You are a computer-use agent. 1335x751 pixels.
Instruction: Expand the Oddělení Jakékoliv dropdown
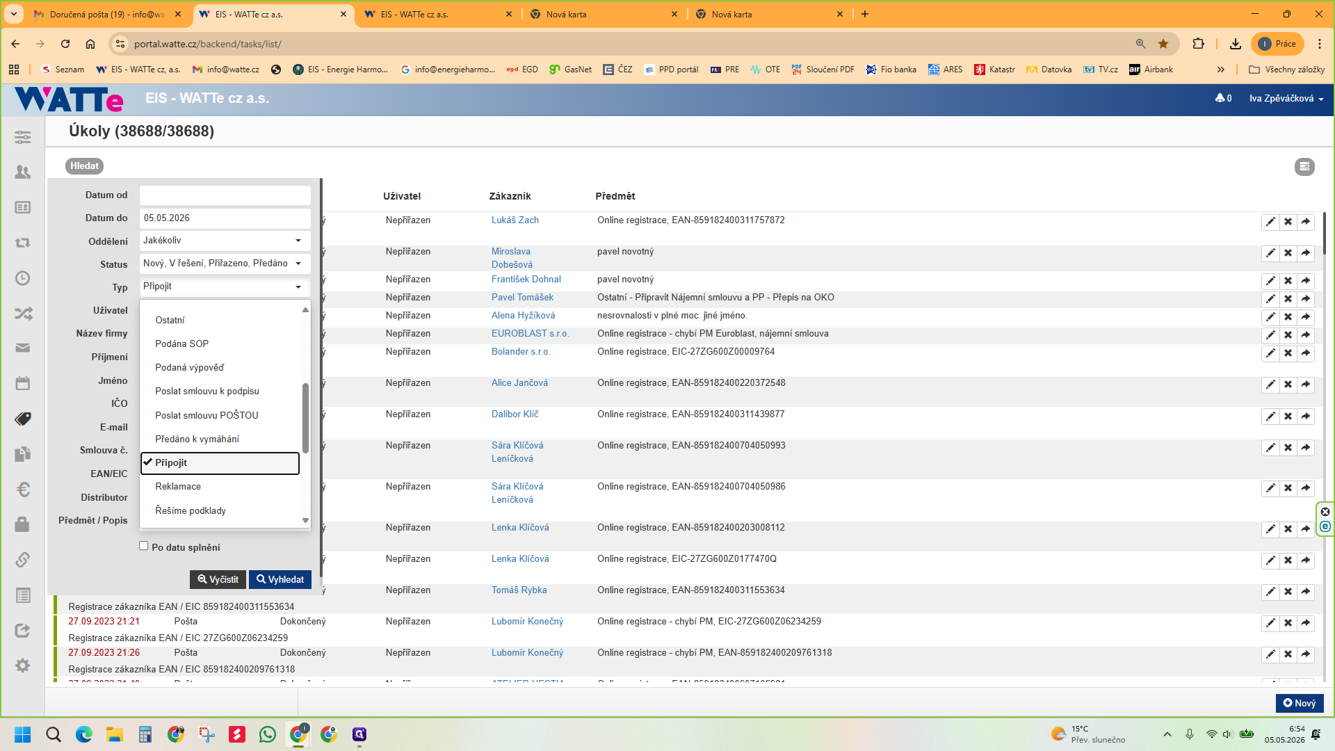[225, 241]
